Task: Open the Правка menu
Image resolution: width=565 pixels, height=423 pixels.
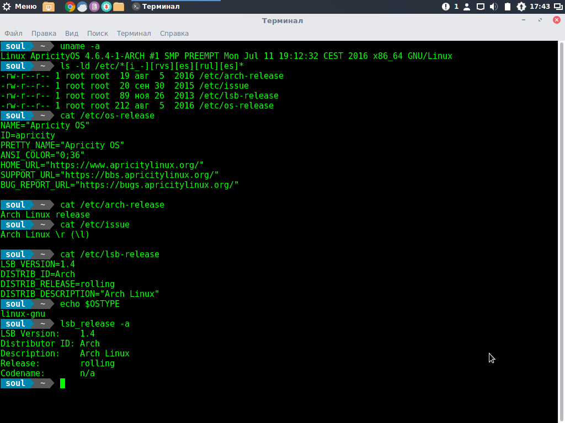Action: 44,34
